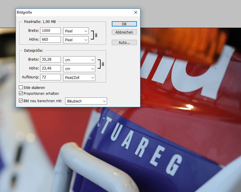Enable the Stile skalieren checkbox

pos(21,87)
